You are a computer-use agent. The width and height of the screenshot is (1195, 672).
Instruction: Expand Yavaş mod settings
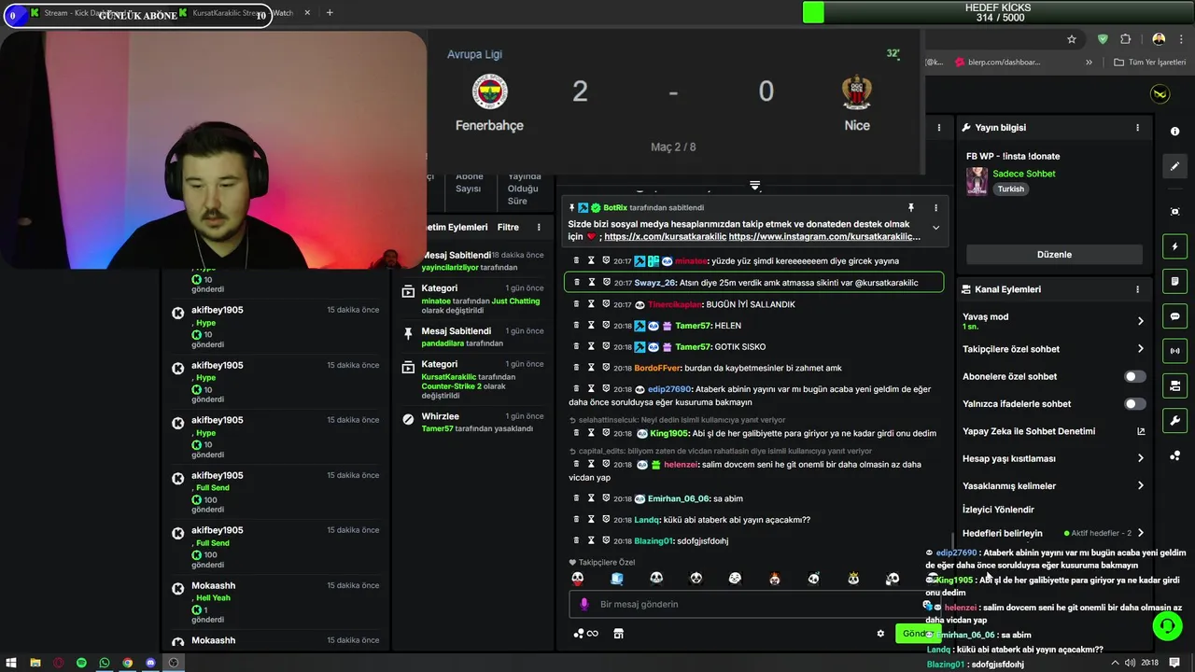click(1140, 321)
